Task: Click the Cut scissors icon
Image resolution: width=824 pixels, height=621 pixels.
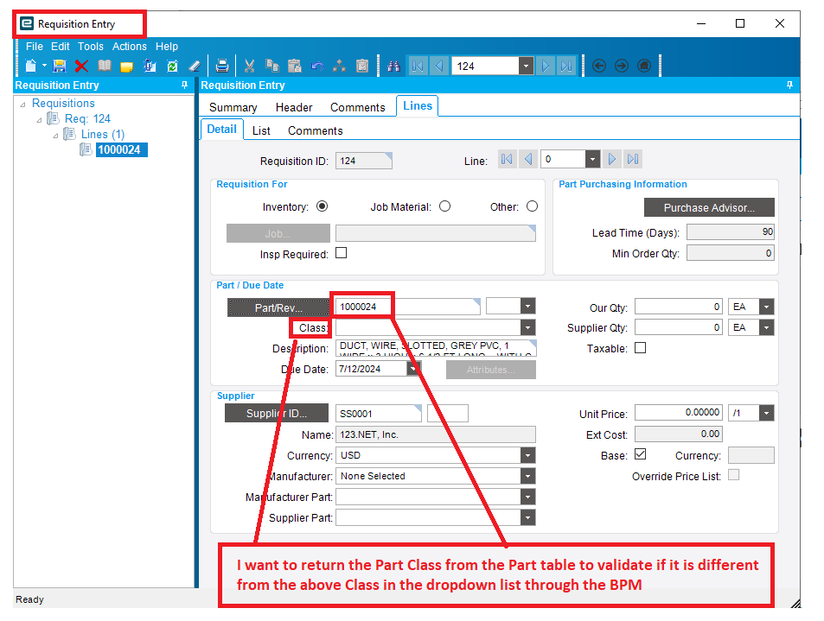Action: [x=250, y=66]
